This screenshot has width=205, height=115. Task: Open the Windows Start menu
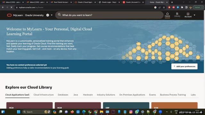[19, 112]
